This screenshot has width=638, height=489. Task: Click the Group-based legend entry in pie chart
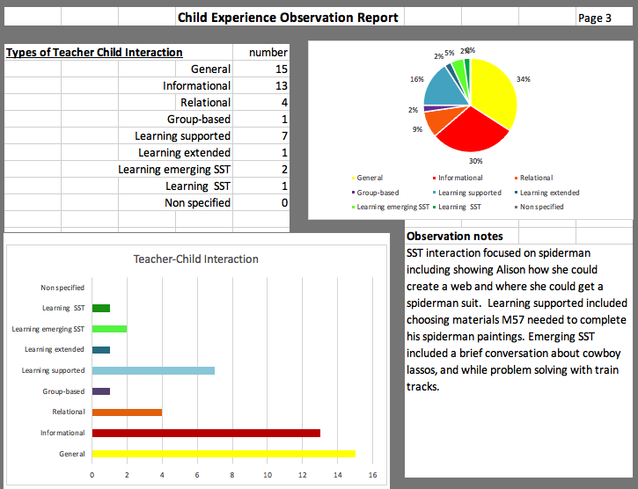[x=375, y=193]
